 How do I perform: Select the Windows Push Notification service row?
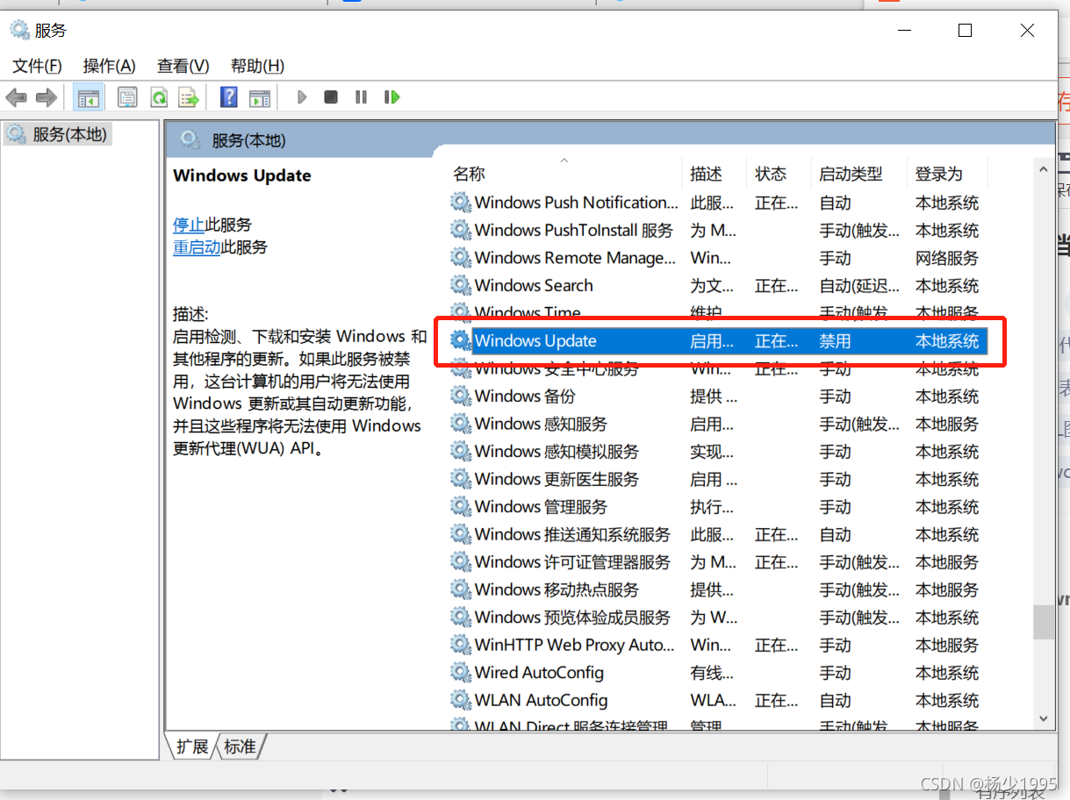pyautogui.click(x=718, y=203)
